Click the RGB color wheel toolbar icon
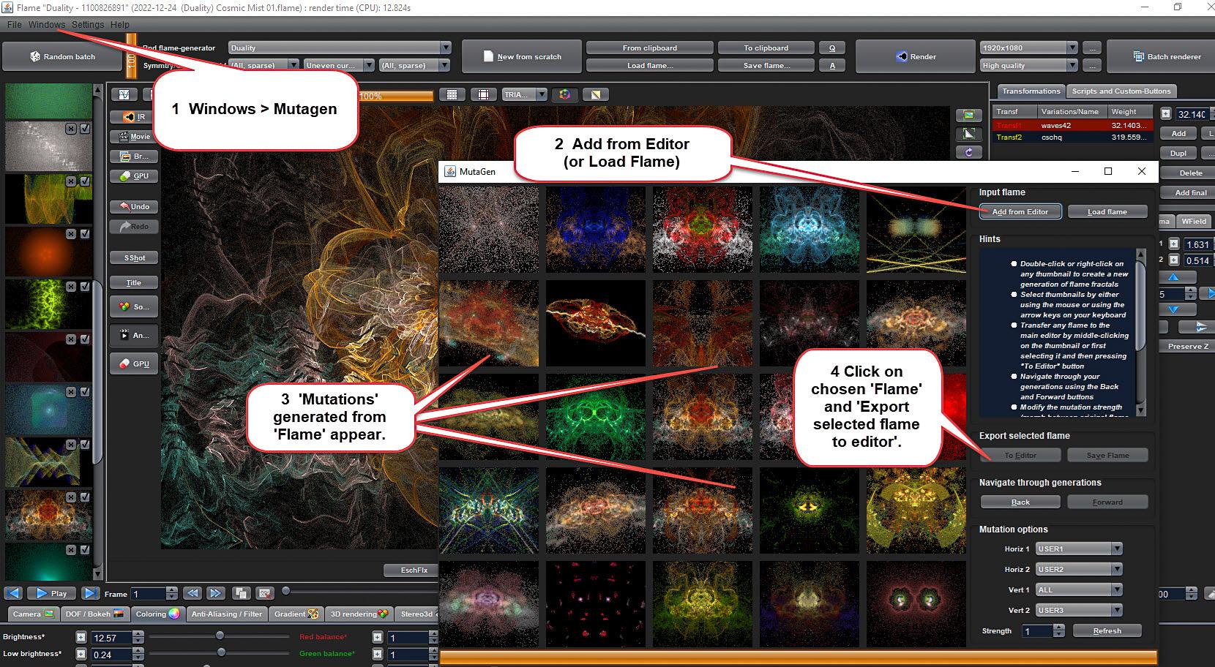This screenshot has height=667, width=1215. tap(565, 95)
